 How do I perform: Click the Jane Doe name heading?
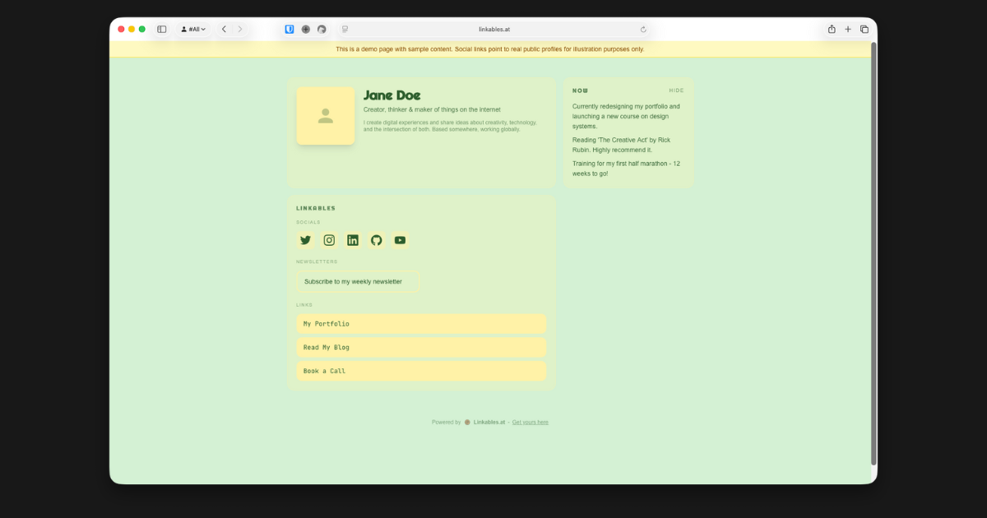[392, 95]
